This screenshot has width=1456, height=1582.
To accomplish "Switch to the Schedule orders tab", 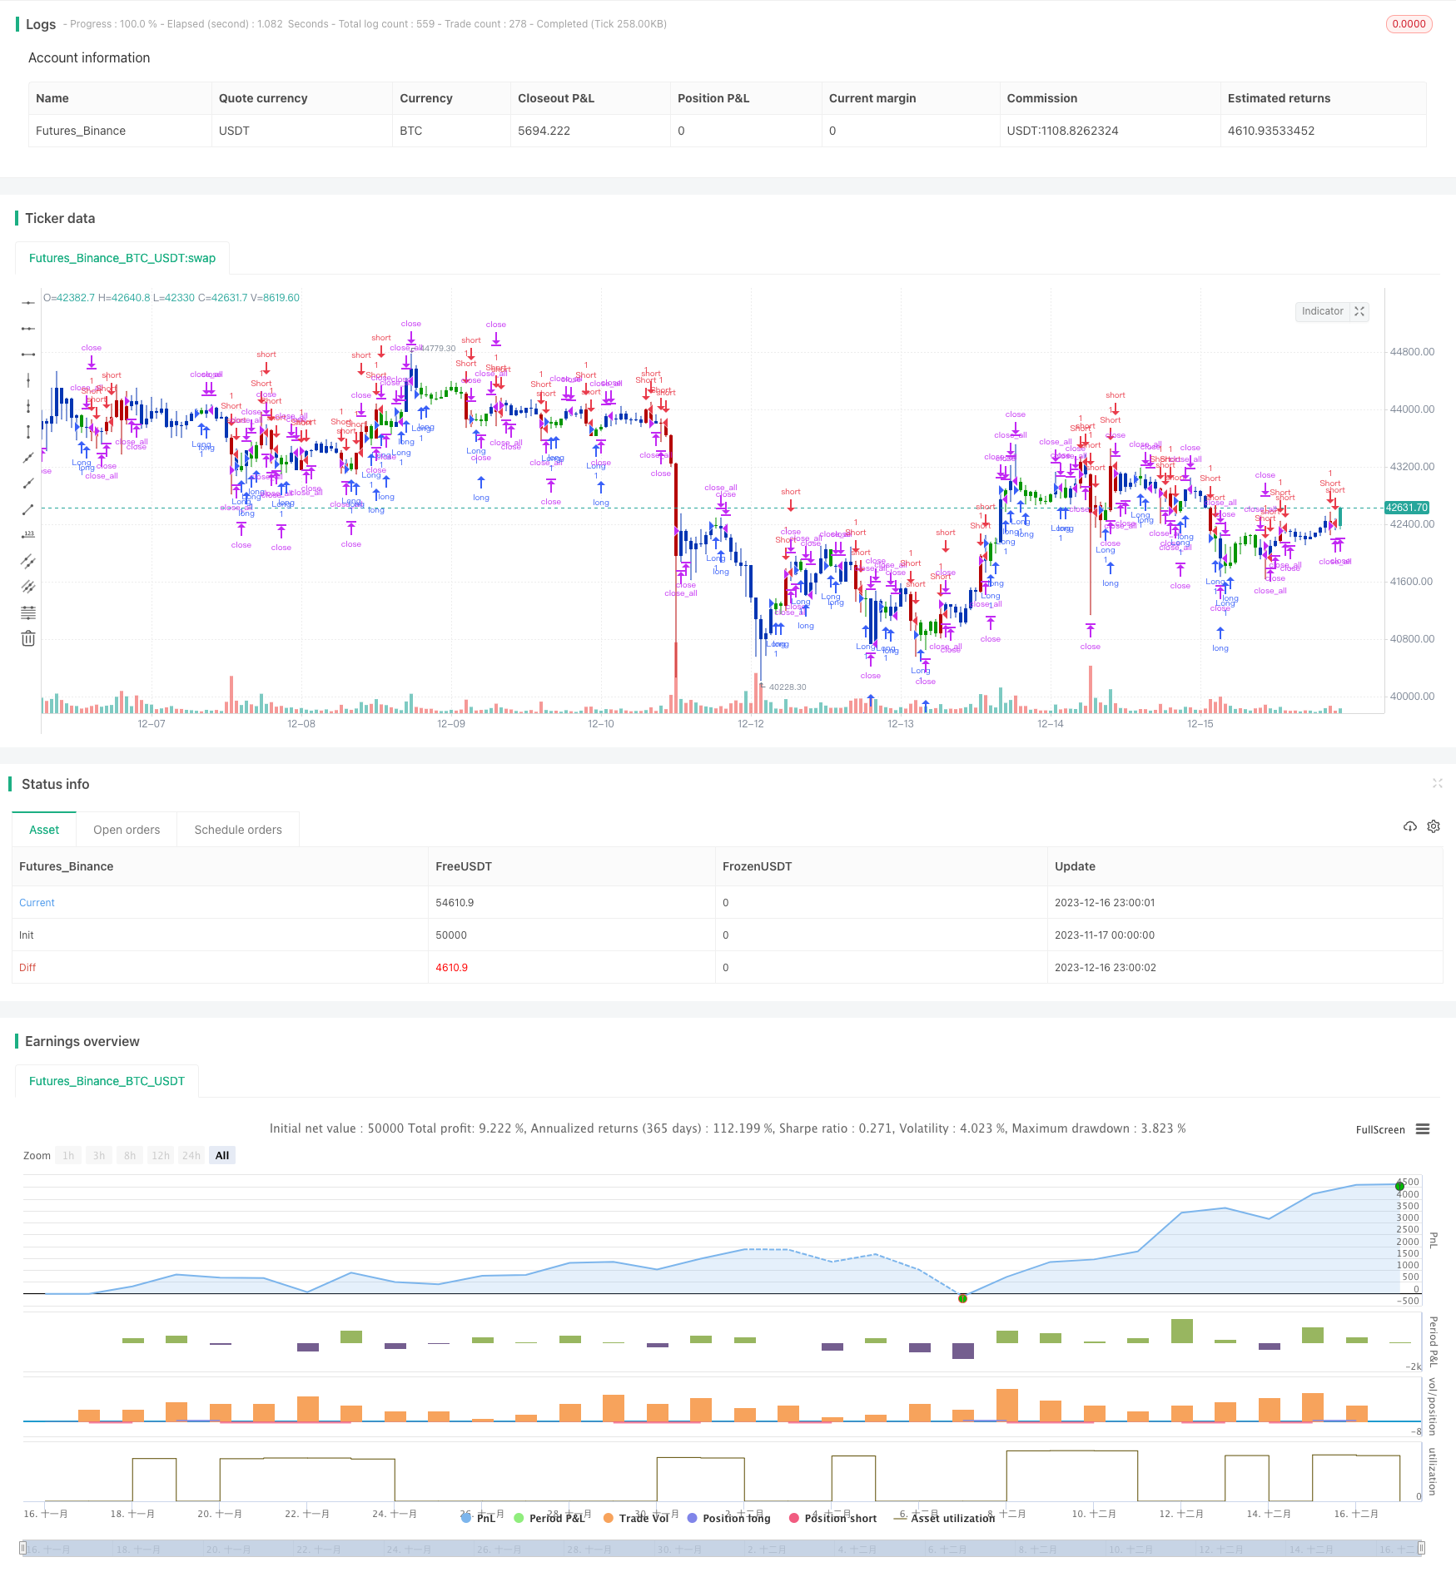I will point(238,830).
